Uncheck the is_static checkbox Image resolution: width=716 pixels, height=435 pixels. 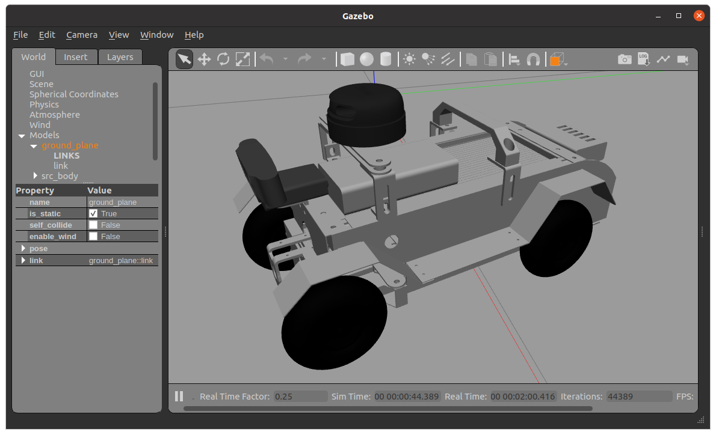pos(93,213)
